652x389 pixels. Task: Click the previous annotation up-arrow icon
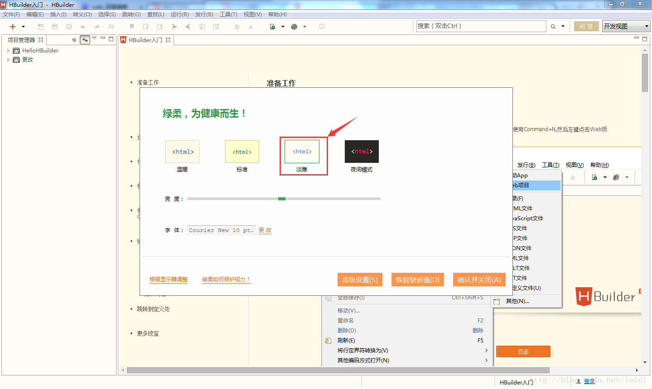(146, 27)
